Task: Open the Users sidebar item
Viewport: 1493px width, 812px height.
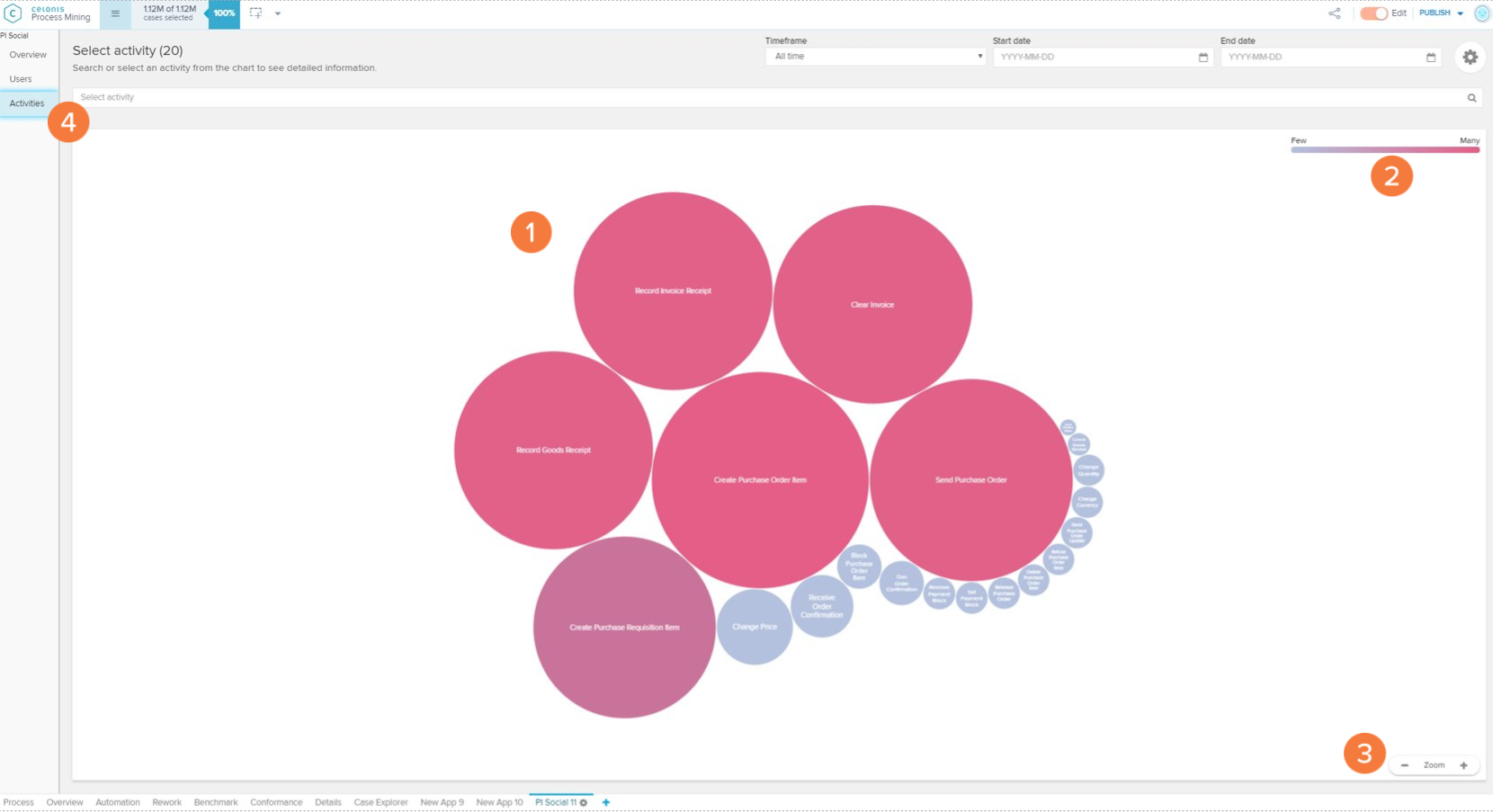Action: pos(21,79)
